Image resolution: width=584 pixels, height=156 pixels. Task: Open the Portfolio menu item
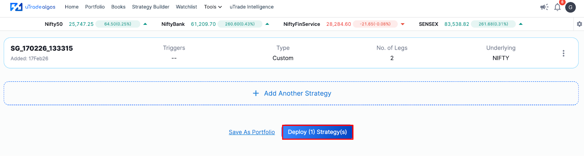tap(95, 7)
